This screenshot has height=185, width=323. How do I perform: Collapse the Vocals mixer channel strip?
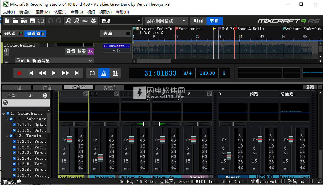(210, 177)
